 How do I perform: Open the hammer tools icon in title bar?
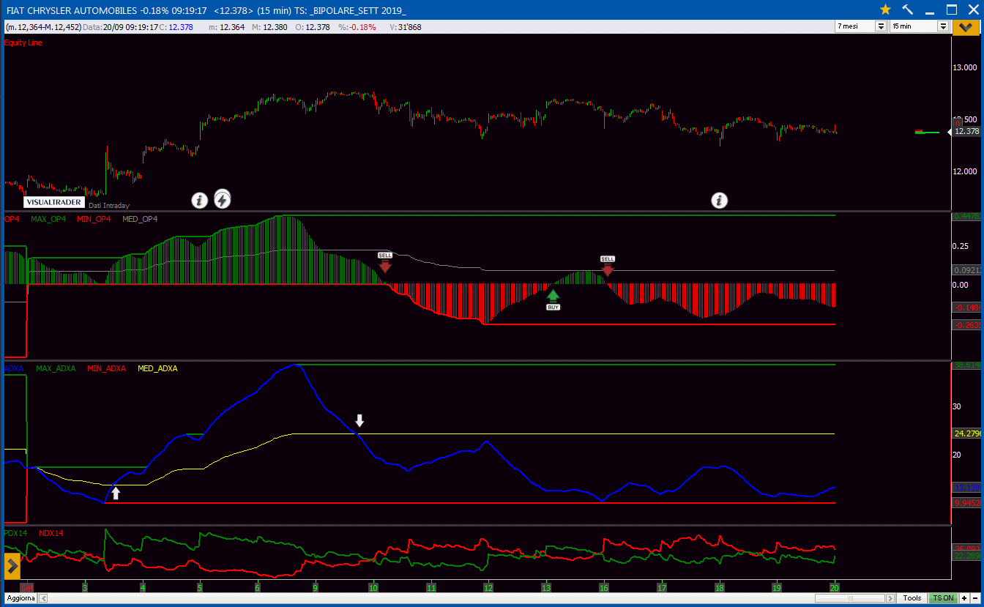coord(908,10)
